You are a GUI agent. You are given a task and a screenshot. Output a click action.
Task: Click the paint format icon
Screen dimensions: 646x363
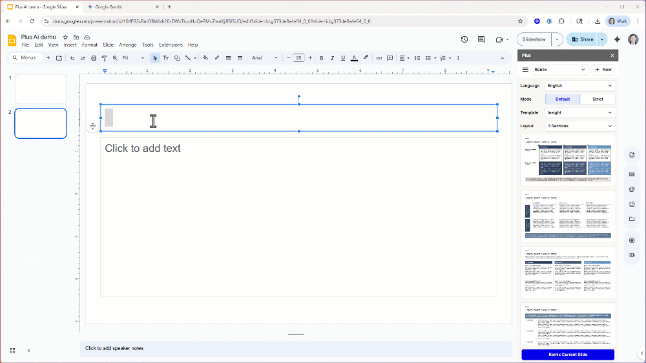point(104,58)
